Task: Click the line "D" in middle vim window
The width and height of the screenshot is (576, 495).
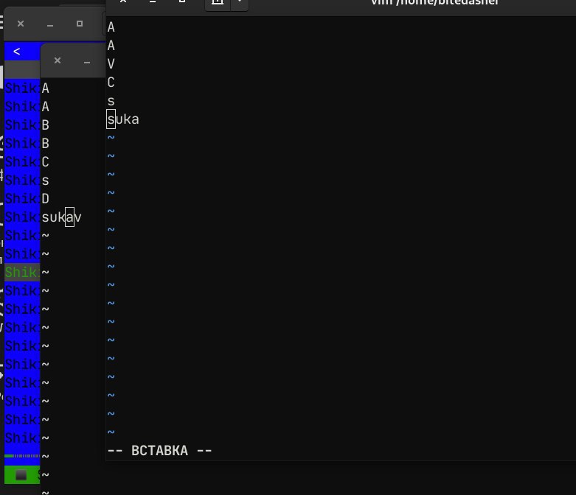Action: (x=45, y=199)
